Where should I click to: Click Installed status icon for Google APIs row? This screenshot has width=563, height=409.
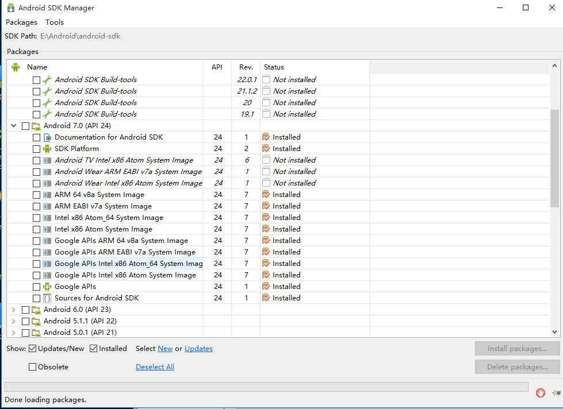point(266,286)
